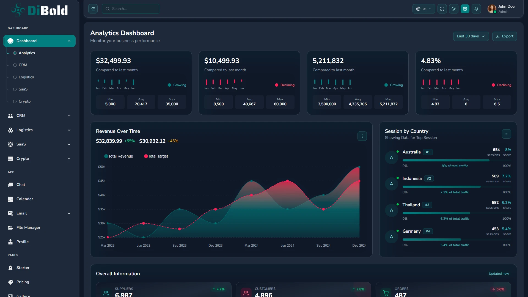Open Profile page from sidebar

39,242
